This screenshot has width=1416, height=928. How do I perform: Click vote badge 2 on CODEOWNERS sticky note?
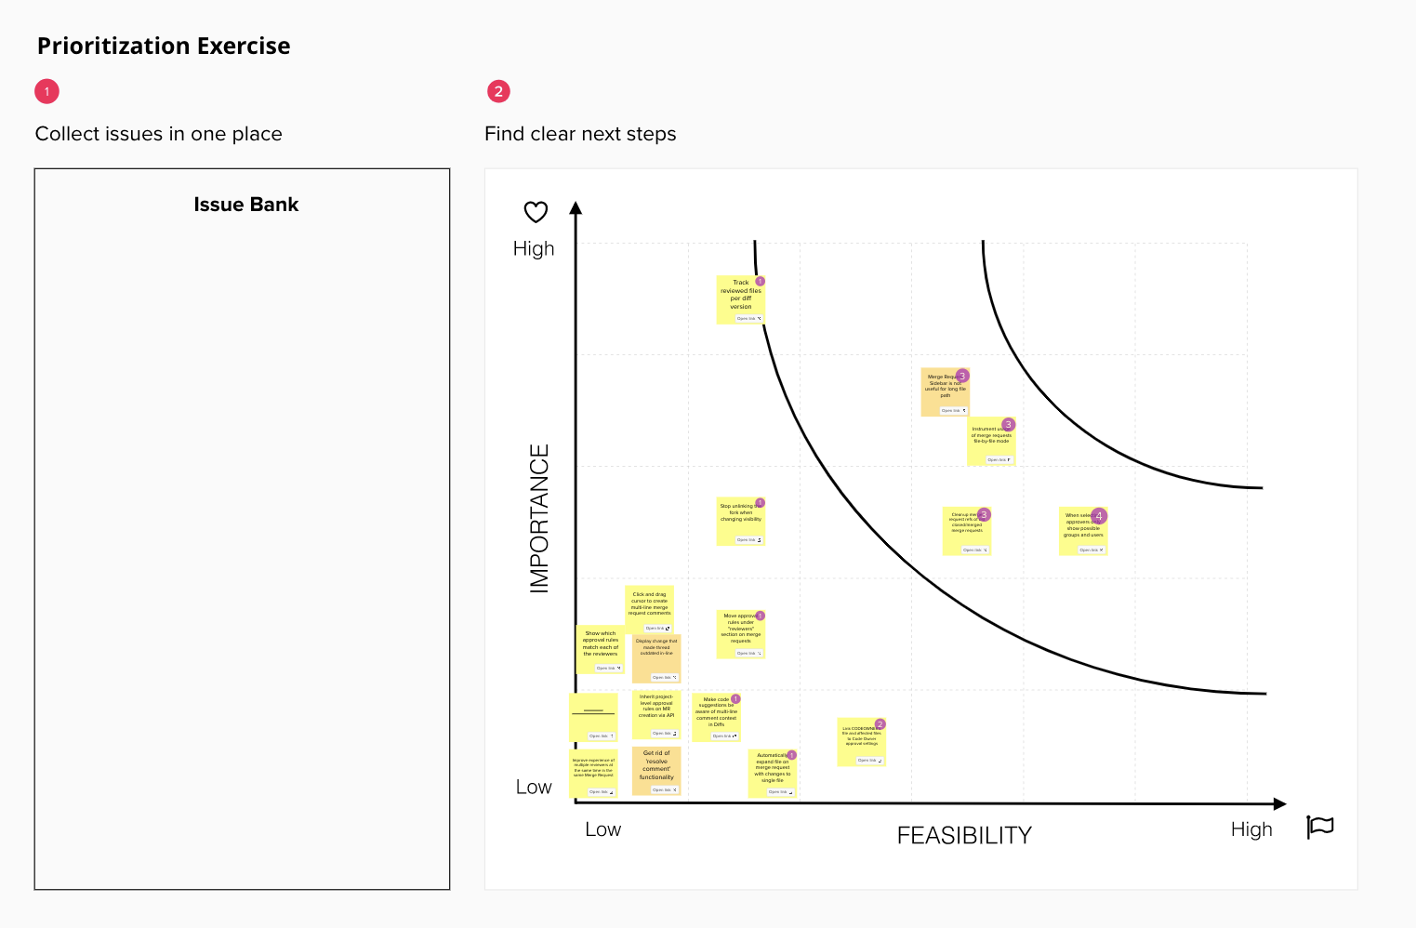(x=880, y=723)
